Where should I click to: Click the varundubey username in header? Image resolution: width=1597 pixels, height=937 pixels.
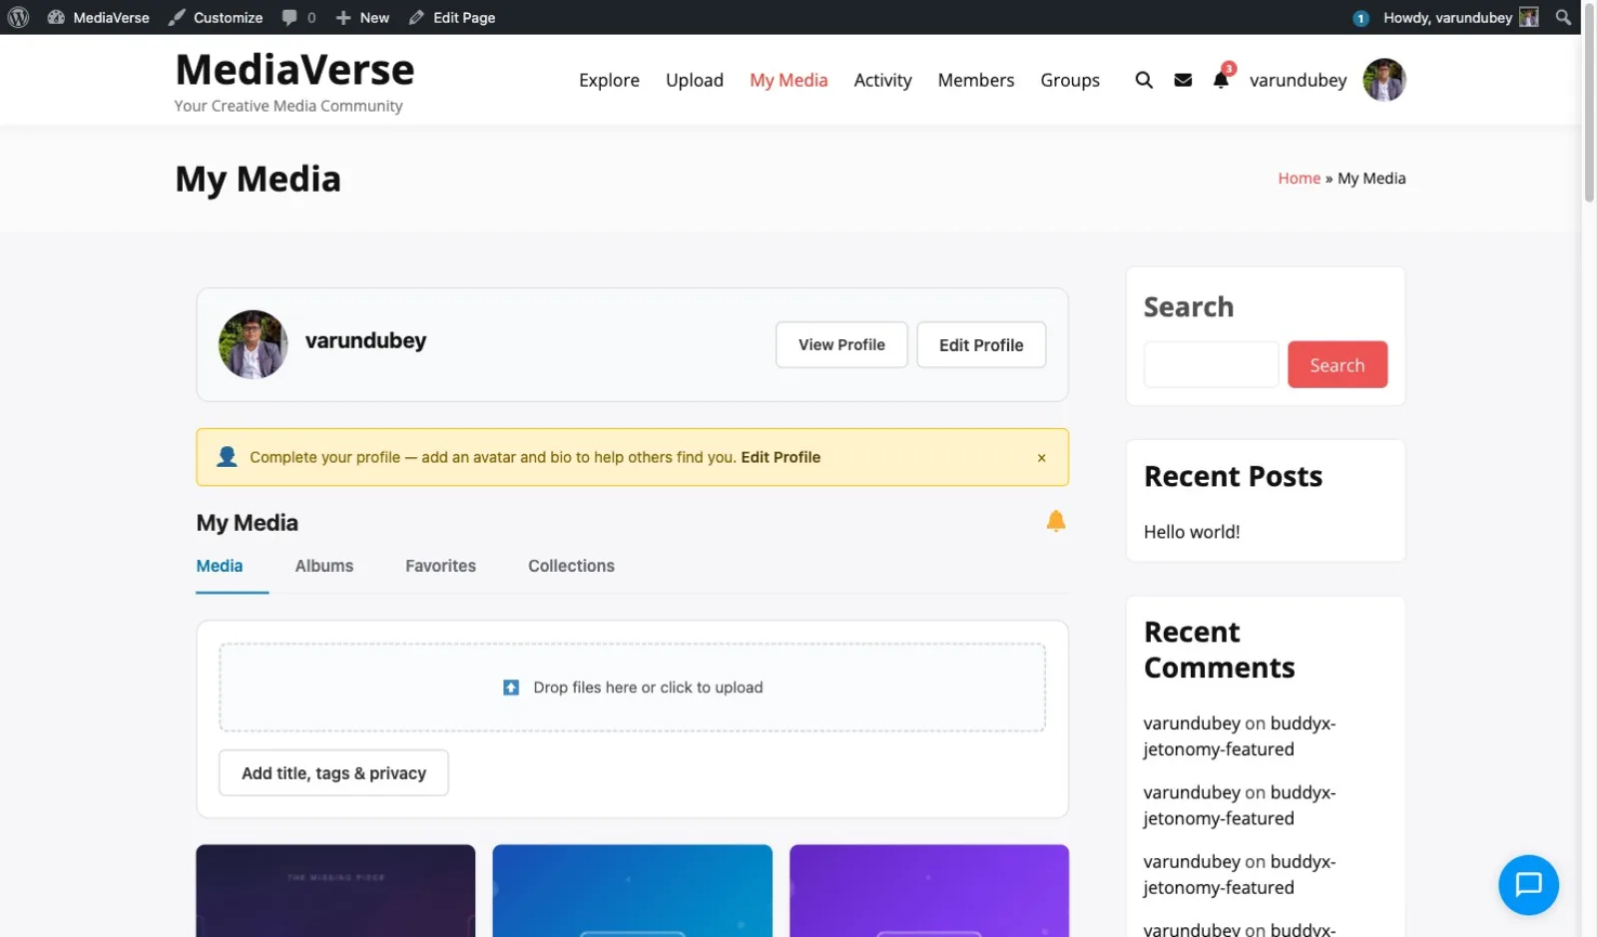1298,80
